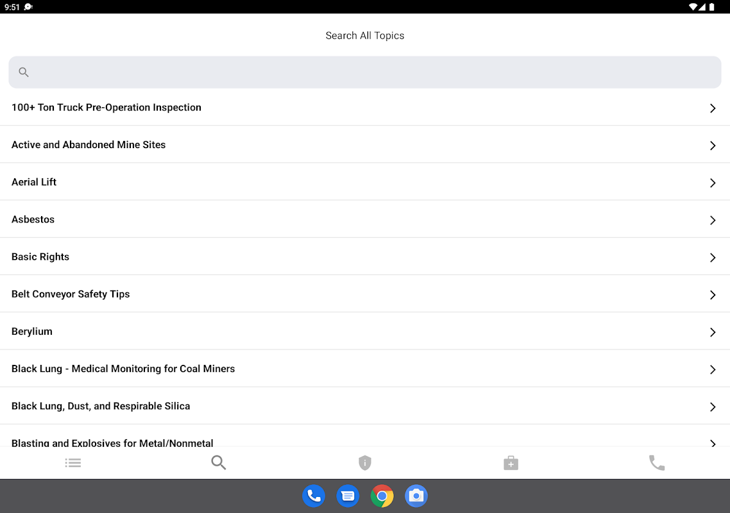
Task: Tap the 9:51 clock in status bar
Action: coord(12,7)
